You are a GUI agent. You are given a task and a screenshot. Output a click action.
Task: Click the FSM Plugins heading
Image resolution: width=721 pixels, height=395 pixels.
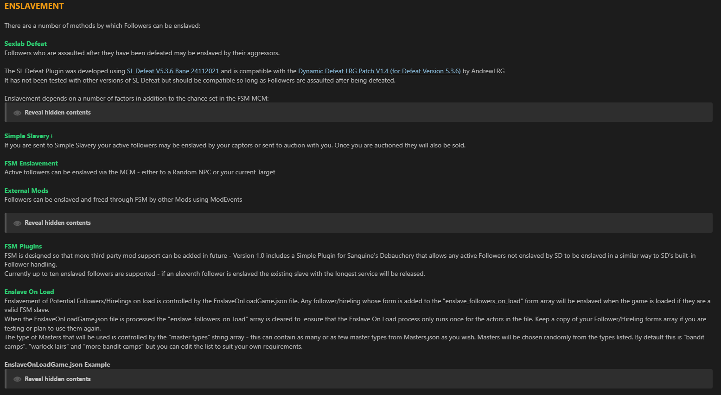(23, 246)
